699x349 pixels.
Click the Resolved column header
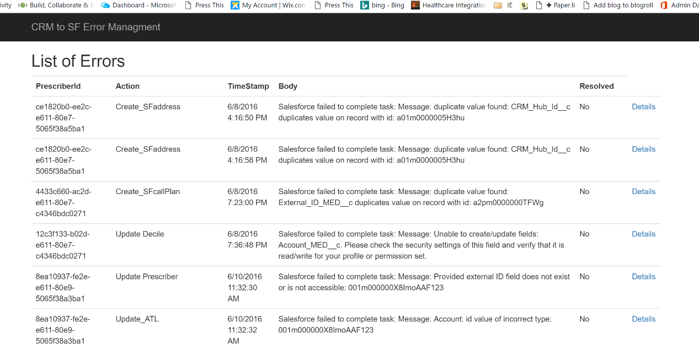(596, 86)
